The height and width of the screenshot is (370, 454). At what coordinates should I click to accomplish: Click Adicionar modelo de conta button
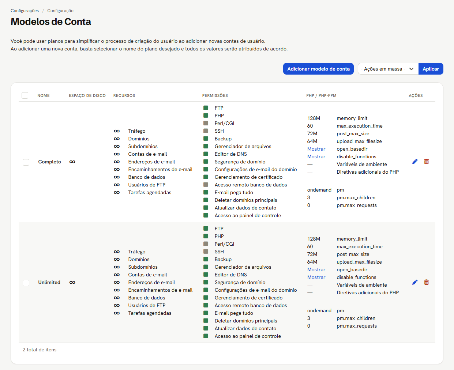pos(318,69)
